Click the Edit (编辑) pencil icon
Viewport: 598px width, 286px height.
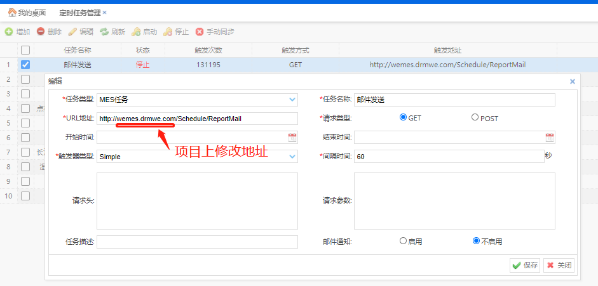(72, 32)
